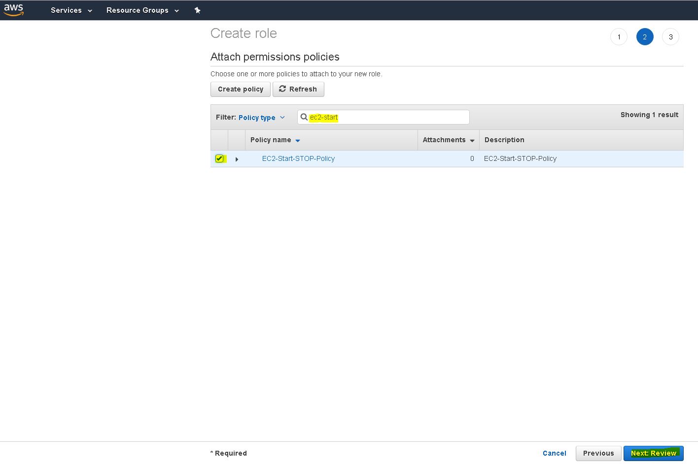Refresh the policy list

[298, 89]
